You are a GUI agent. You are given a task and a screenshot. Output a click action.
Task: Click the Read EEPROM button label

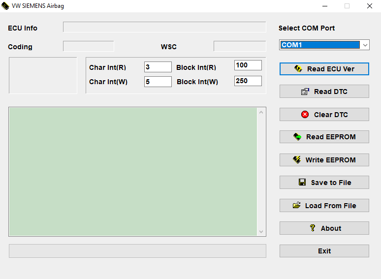(331, 137)
